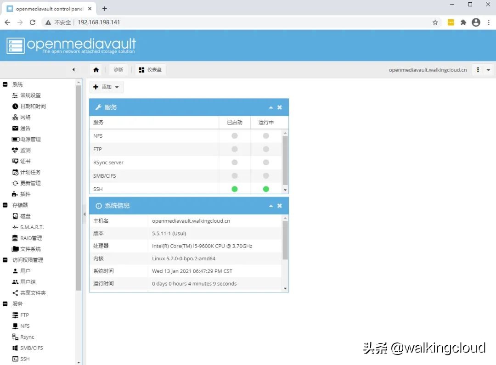Click the sidebar navigation scrollbar
The height and width of the screenshot is (365, 496).
click(79, 188)
